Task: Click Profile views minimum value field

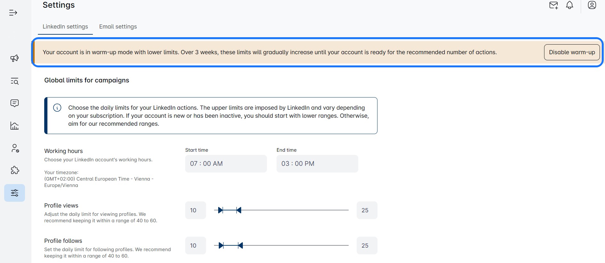Action: click(195, 210)
